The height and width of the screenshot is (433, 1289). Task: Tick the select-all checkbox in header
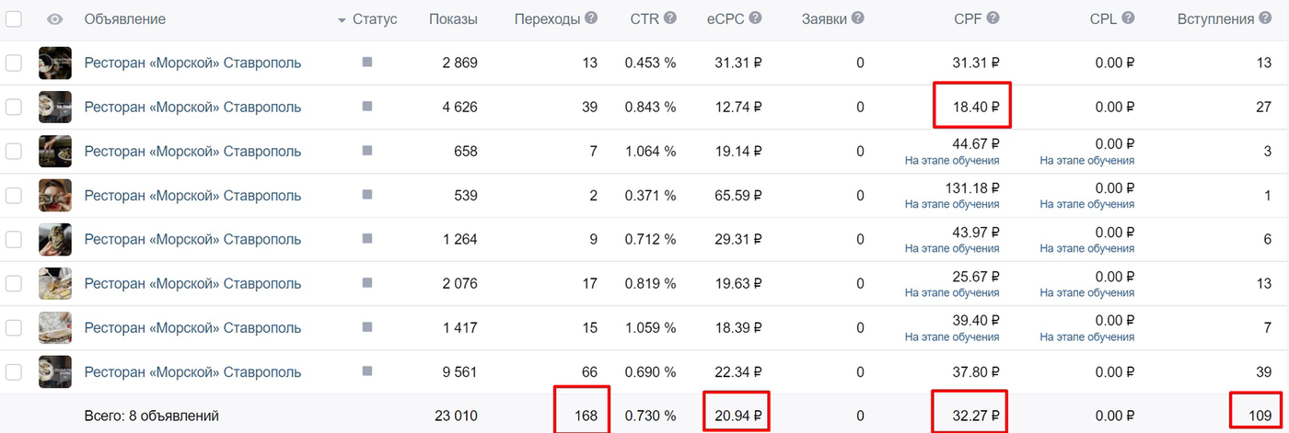click(x=14, y=18)
